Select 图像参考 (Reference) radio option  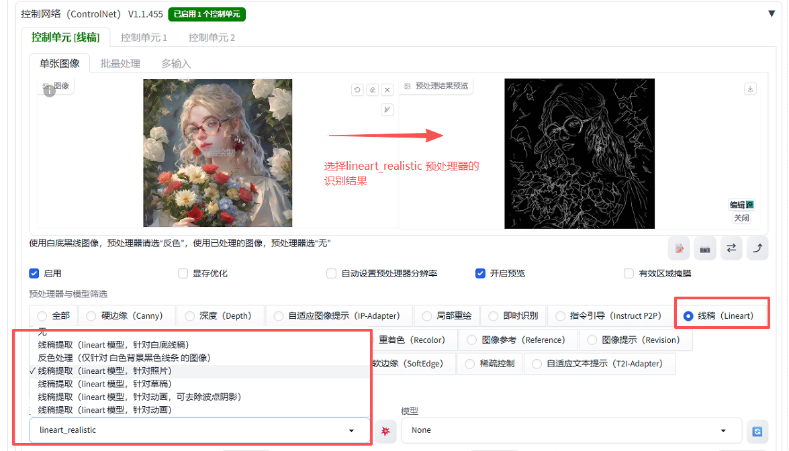point(518,340)
